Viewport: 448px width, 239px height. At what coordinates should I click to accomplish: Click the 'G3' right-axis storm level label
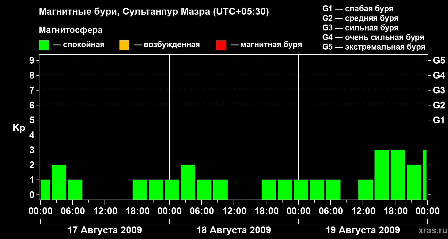click(439, 90)
